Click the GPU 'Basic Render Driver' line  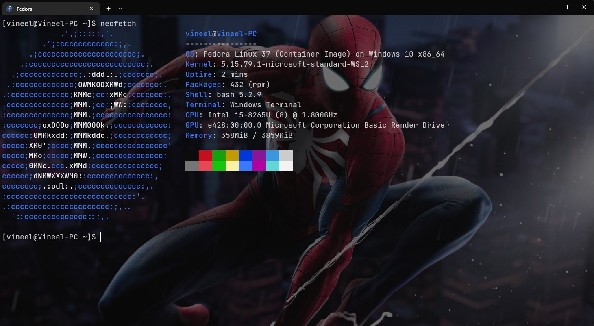tap(317, 125)
